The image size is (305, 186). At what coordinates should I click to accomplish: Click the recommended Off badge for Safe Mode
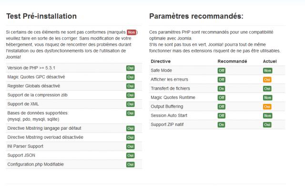tap(221, 71)
